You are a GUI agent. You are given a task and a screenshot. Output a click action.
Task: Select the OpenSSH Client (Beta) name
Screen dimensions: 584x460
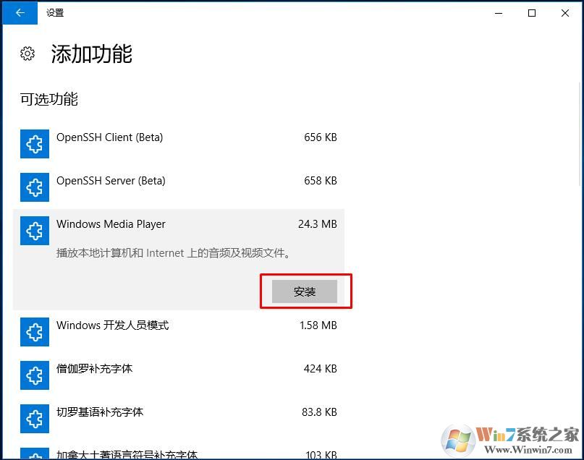point(109,137)
